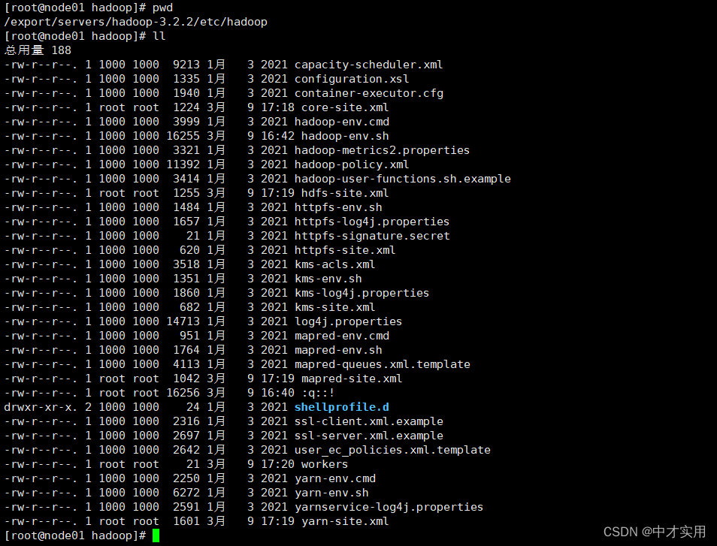Click mapred-env.sh file name
Viewport: 717px width, 546px height.
338,350
